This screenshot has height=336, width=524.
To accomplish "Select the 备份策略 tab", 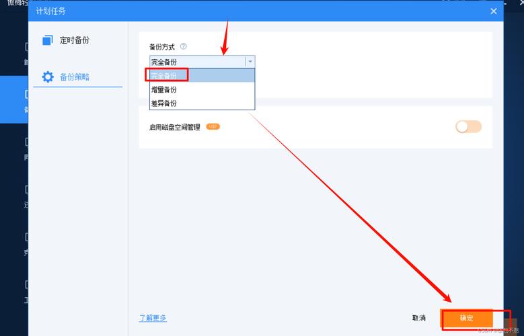I will click(77, 77).
